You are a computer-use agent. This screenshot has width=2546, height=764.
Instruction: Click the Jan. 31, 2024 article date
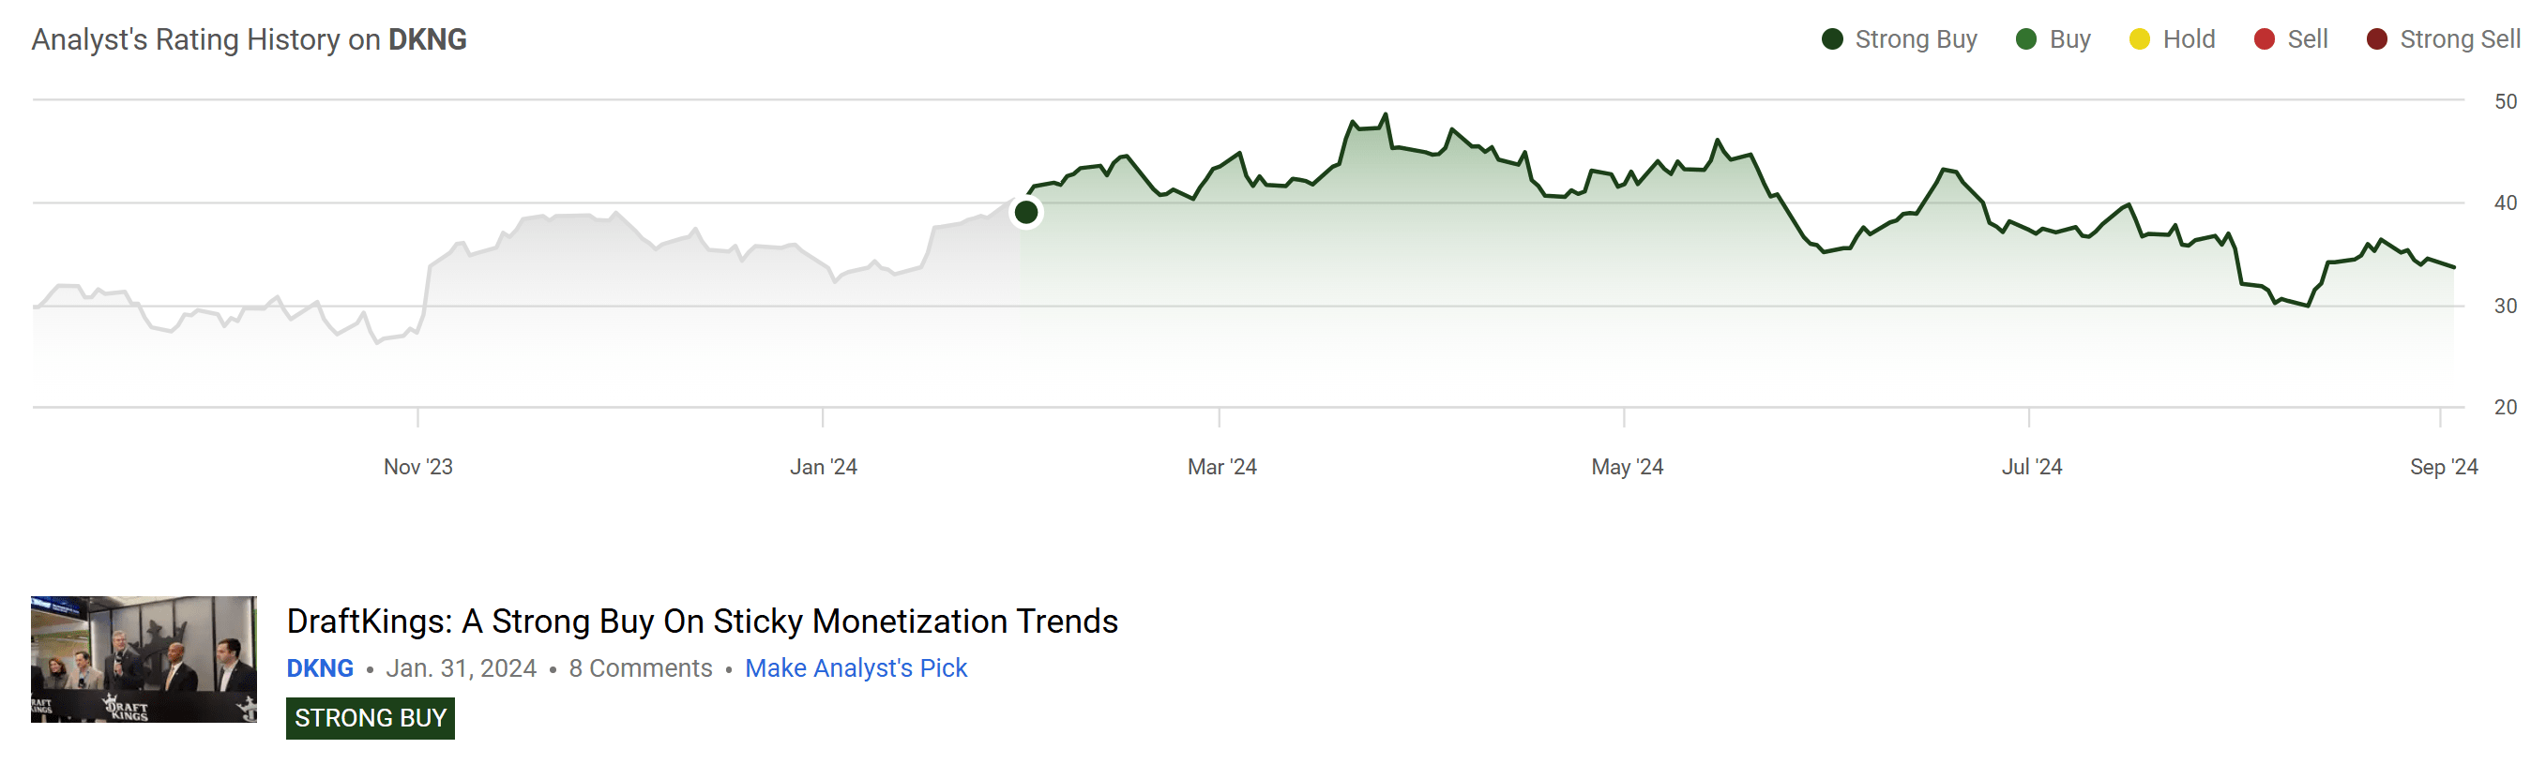[461, 668]
